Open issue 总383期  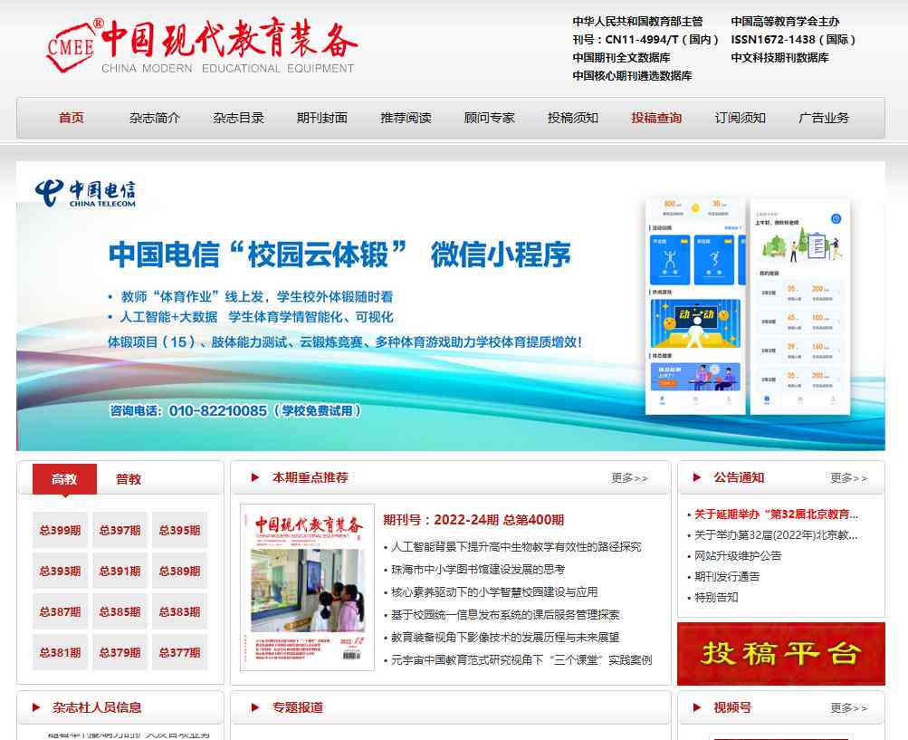point(179,611)
